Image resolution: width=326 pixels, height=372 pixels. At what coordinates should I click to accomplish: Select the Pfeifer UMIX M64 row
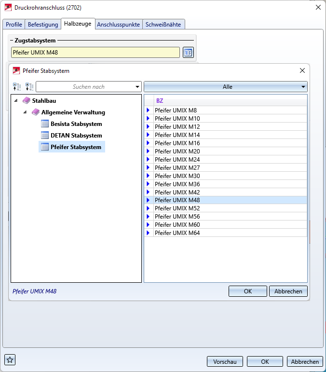(226, 233)
